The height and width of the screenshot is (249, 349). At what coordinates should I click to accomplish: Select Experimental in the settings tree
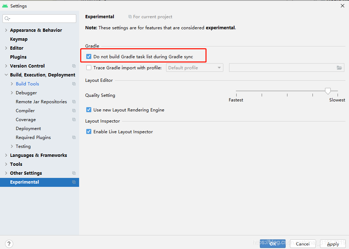coord(39,182)
